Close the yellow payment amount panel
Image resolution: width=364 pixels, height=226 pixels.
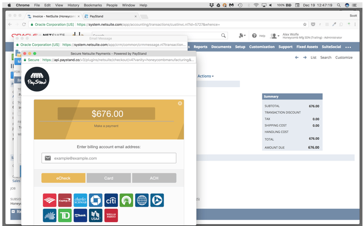(180, 103)
